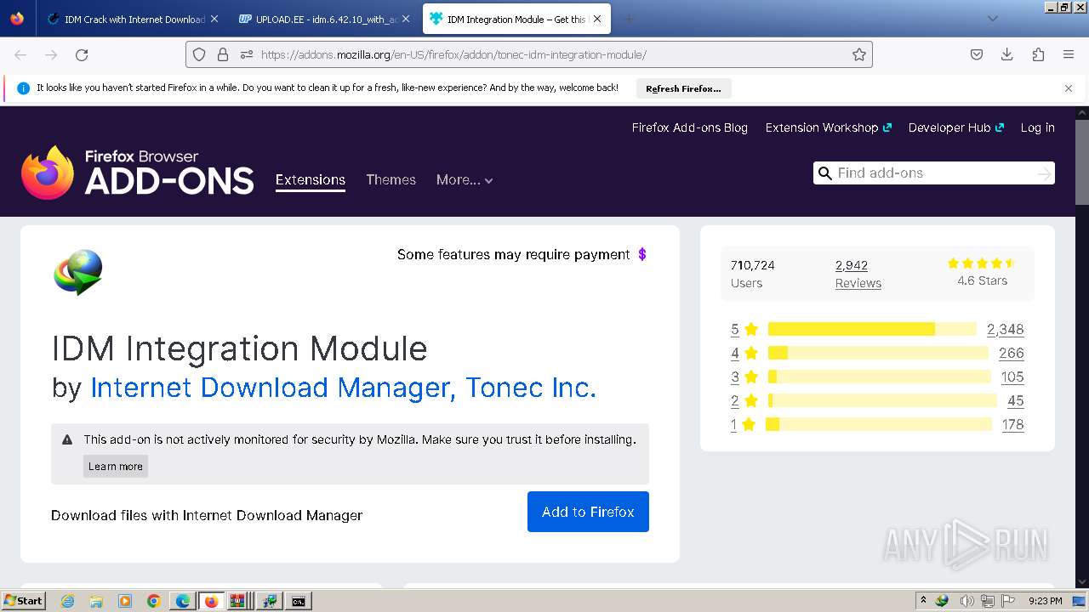Open Internet Download Manager, Tonec Inc. author link
This screenshot has width=1089, height=612.
coord(343,388)
